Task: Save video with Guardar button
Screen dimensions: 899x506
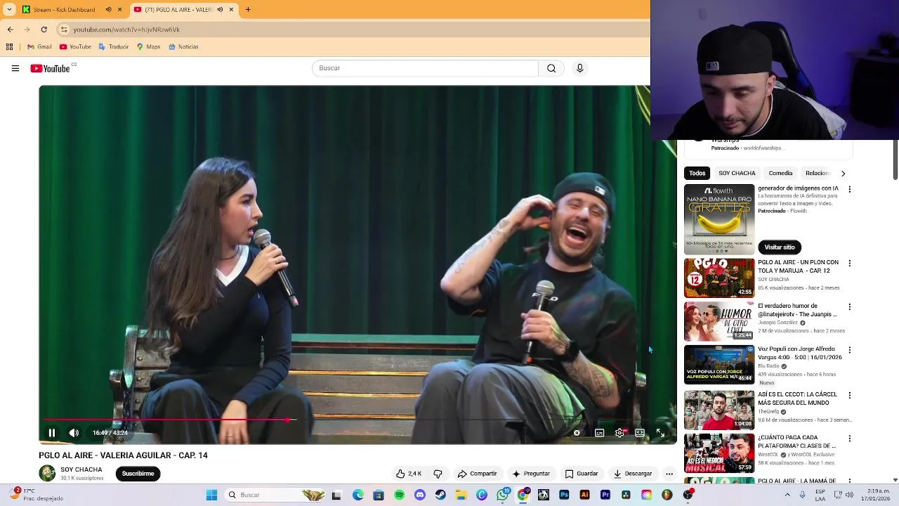Action: 582,474
